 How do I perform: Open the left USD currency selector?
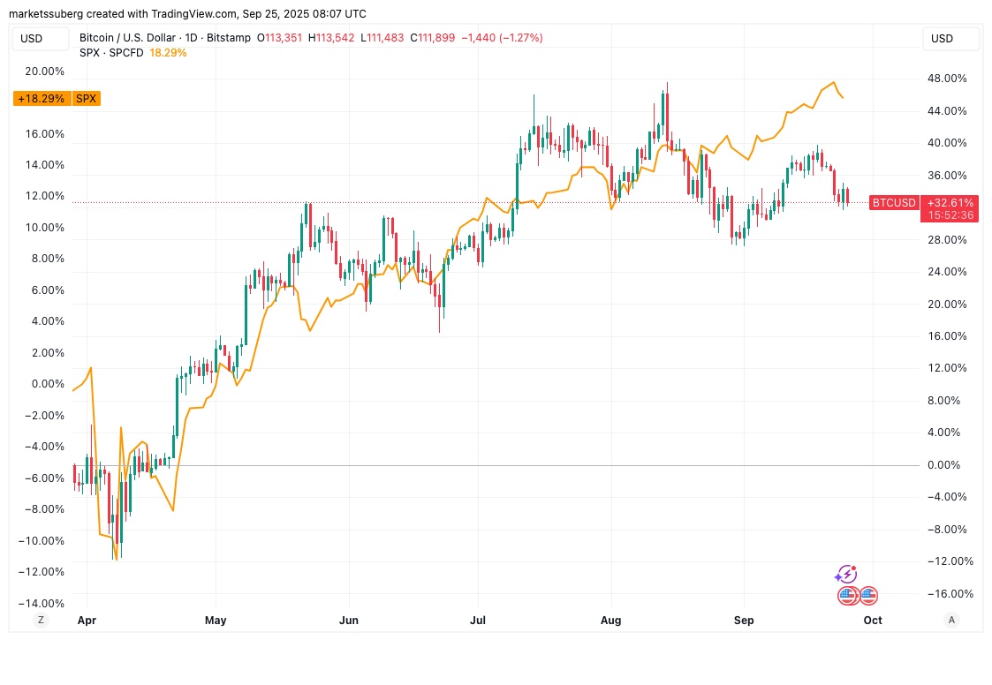point(42,39)
